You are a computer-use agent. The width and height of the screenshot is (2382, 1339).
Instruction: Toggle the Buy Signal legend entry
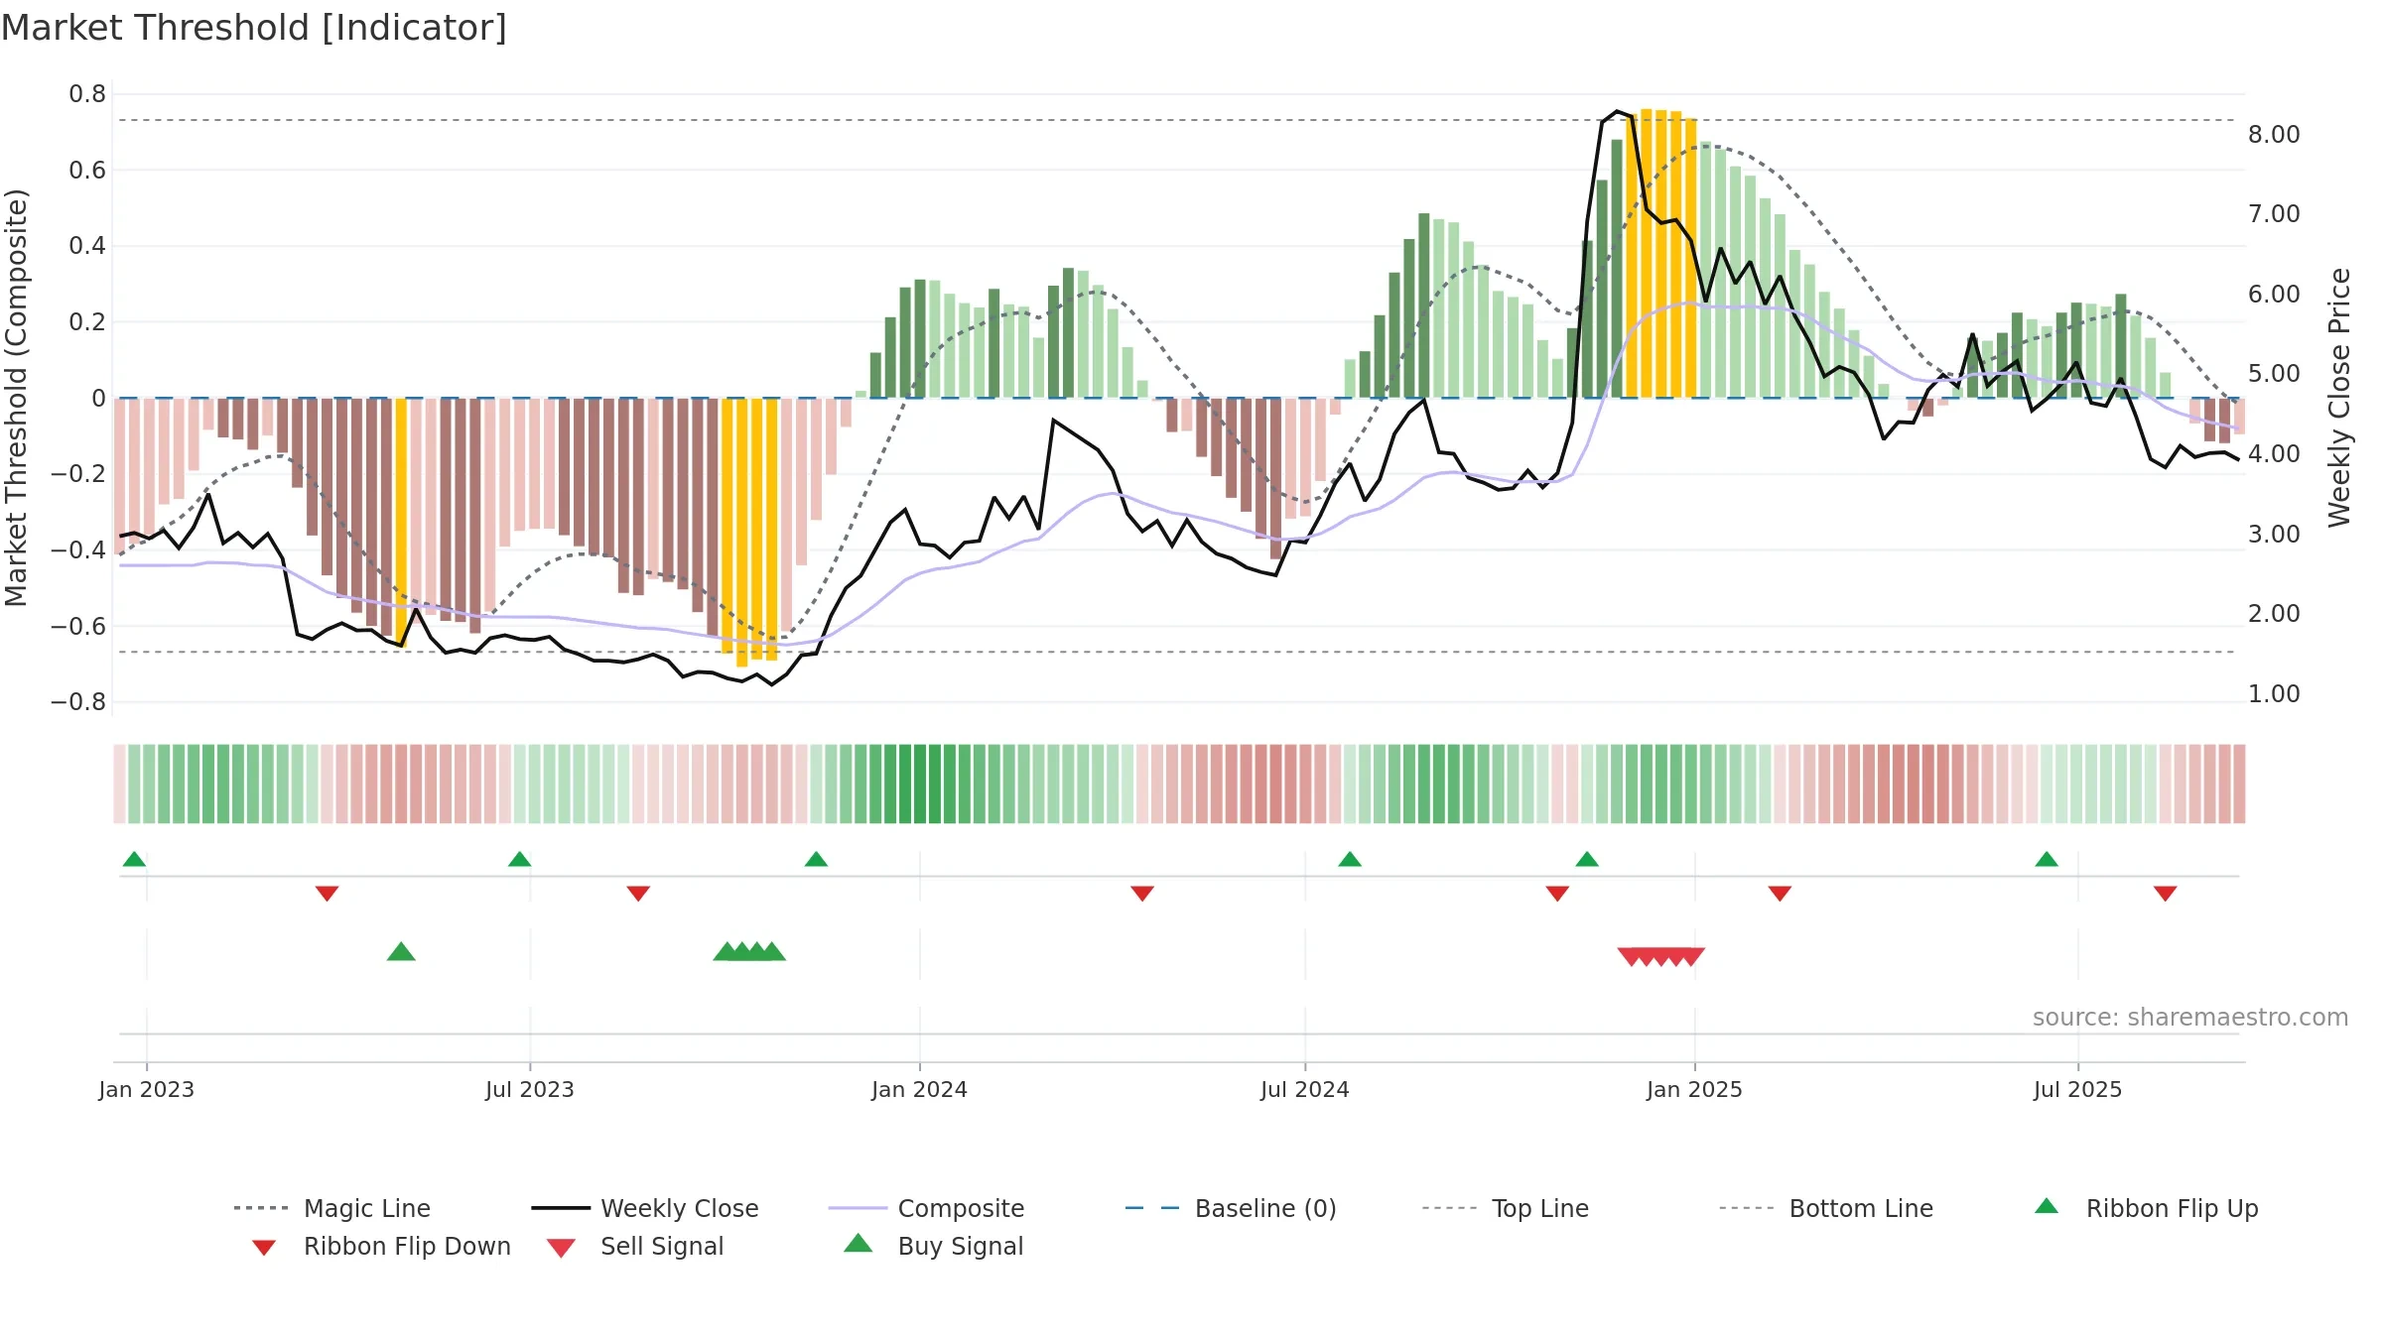coord(933,1246)
